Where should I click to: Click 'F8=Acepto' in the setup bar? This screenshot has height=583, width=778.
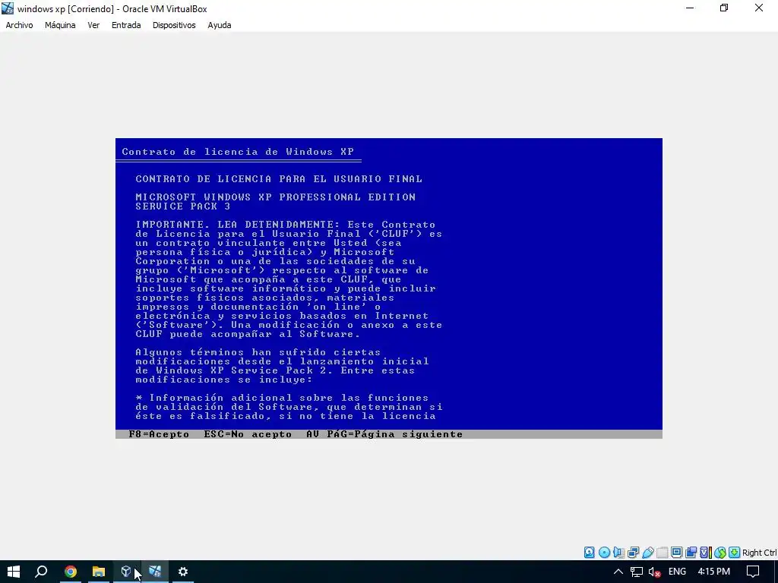point(159,434)
